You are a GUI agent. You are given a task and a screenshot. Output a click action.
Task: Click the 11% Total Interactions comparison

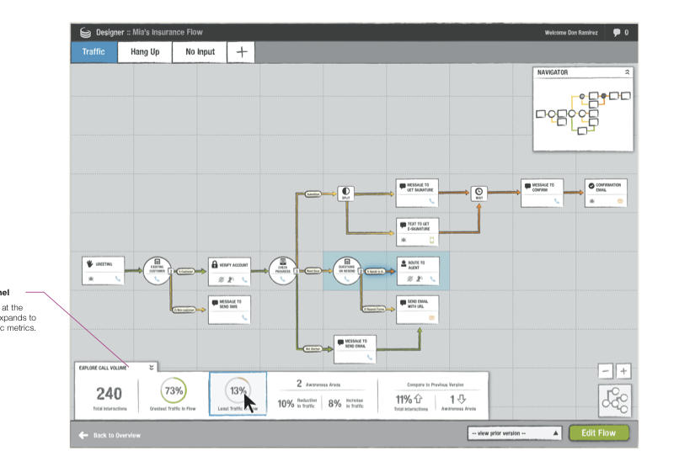[x=410, y=401]
